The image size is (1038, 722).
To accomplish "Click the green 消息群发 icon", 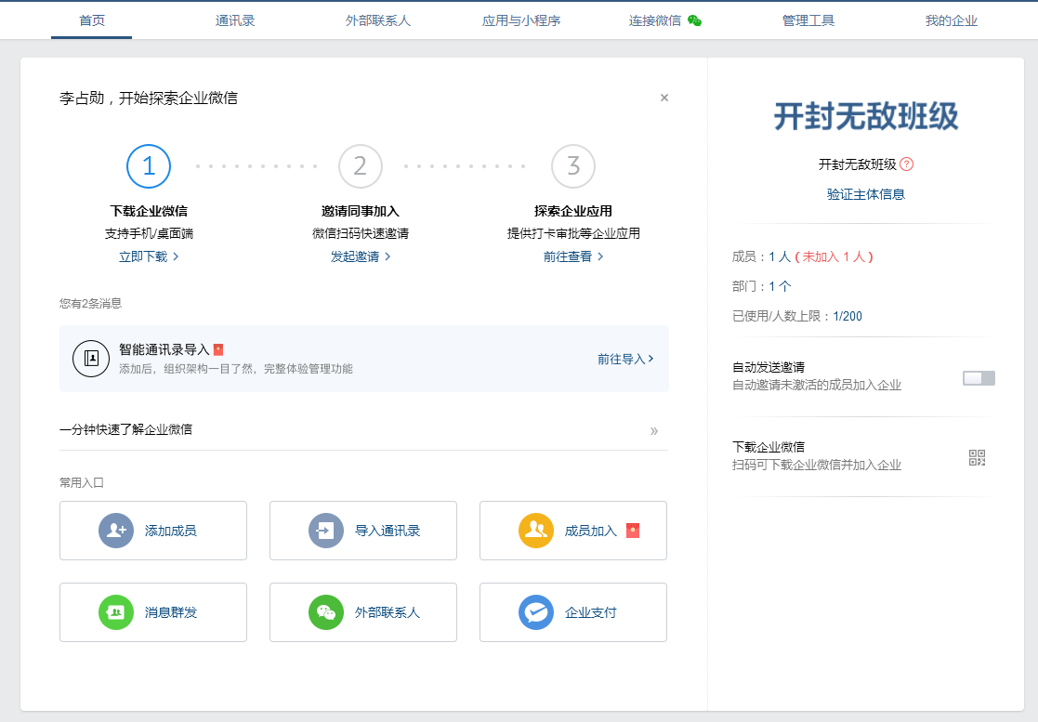I will (116, 612).
